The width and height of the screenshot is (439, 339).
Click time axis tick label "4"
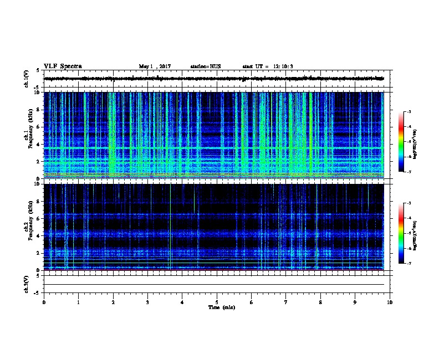[182, 302]
